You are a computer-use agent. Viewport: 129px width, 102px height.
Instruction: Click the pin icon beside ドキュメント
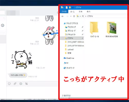tap(82, 34)
